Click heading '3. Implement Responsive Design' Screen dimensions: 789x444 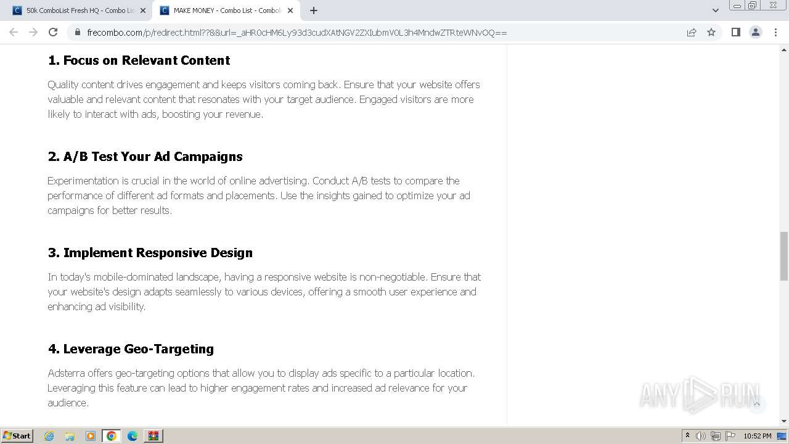pyautogui.click(x=150, y=253)
